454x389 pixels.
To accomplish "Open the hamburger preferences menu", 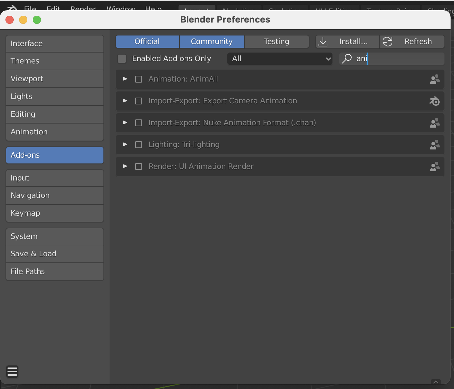I will tap(12, 371).
